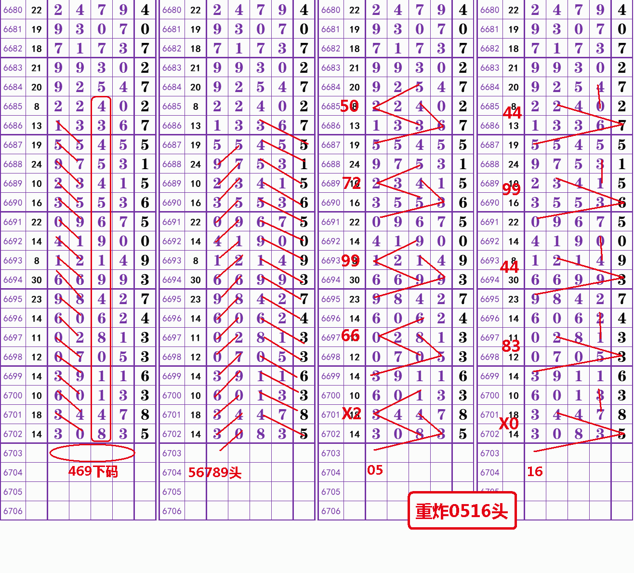Click sum 18 of row 6682 in 05 chart
This screenshot has width=634, height=573.
coord(355,48)
